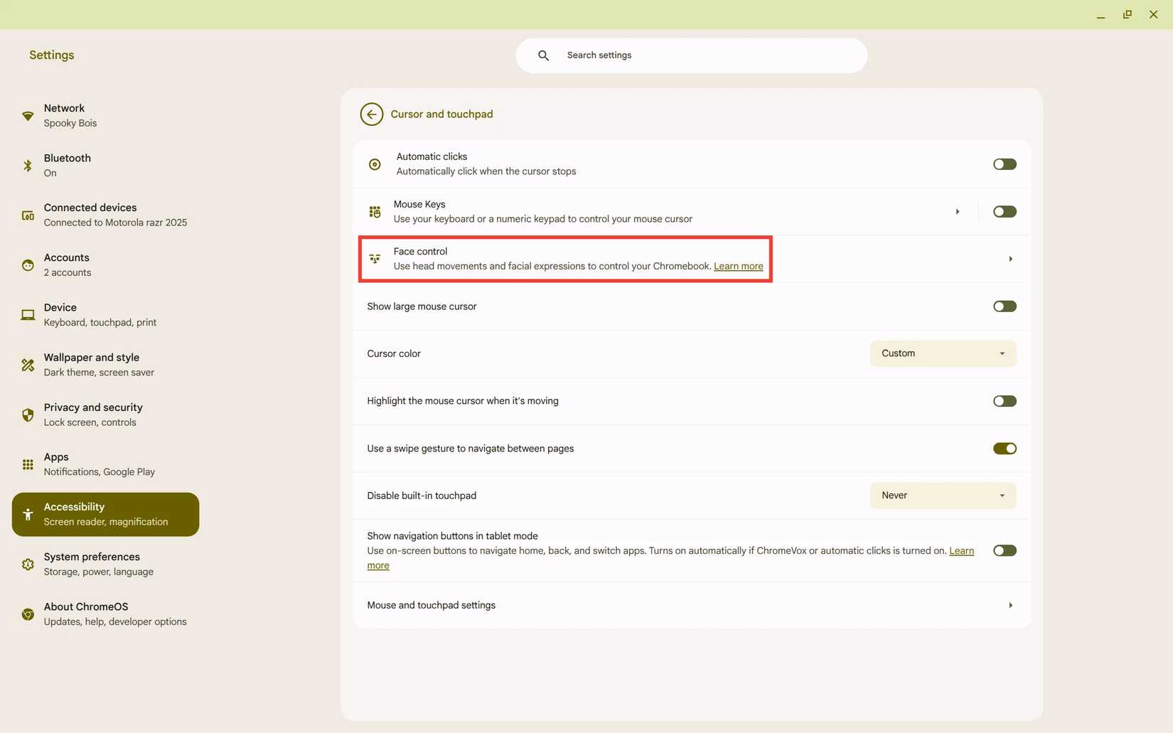Open the Disable built-in touchpad dropdown
1173x733 pixels.
[943, 496]
